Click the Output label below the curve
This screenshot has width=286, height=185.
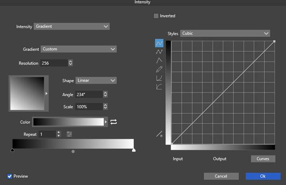pos(220,159)
